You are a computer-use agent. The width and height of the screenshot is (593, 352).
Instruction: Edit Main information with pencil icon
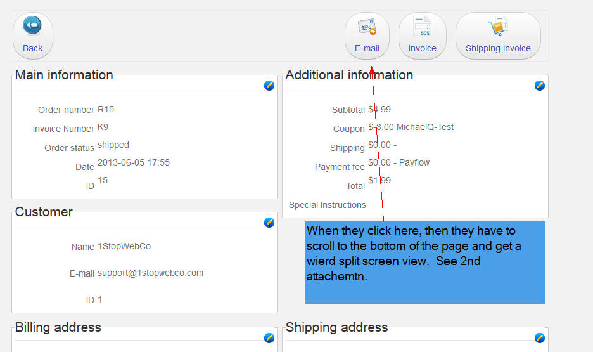(x=269, y=86)
